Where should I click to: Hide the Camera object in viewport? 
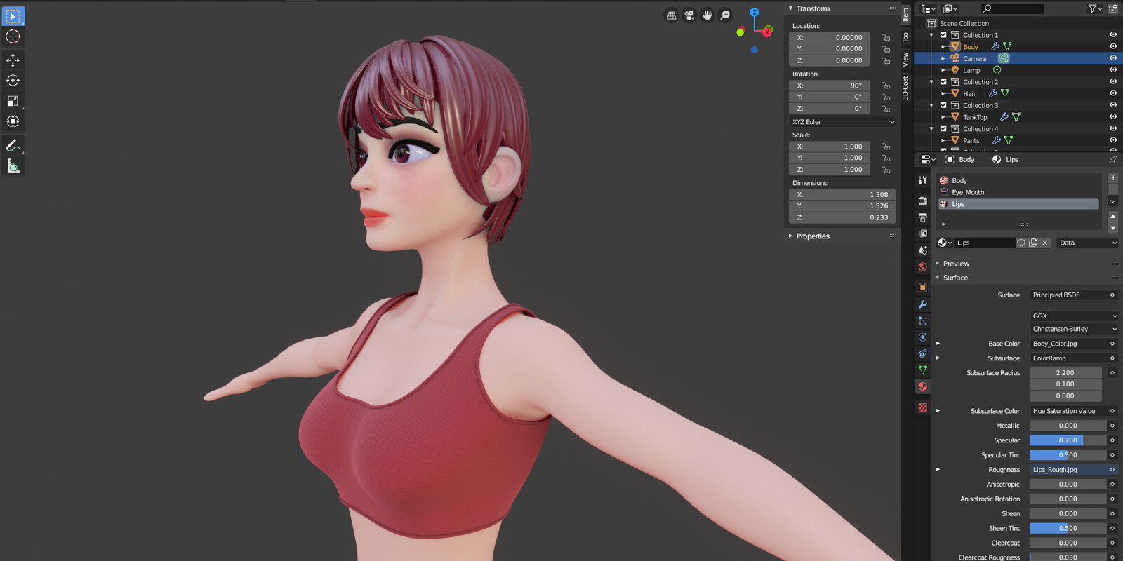[x=1113, y=58]
